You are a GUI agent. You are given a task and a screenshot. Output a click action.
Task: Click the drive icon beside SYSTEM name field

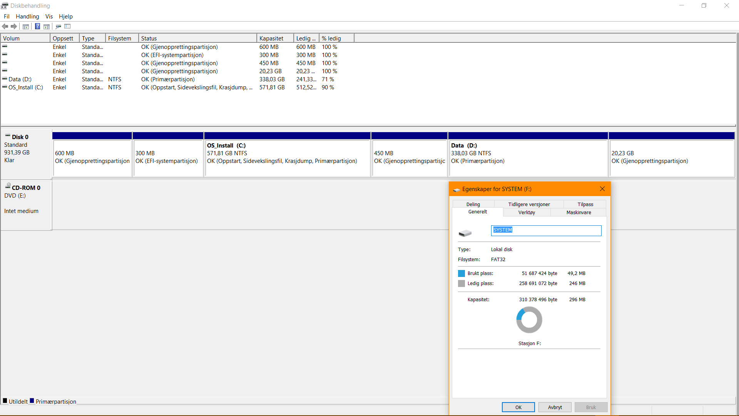(x=465, y=233)
